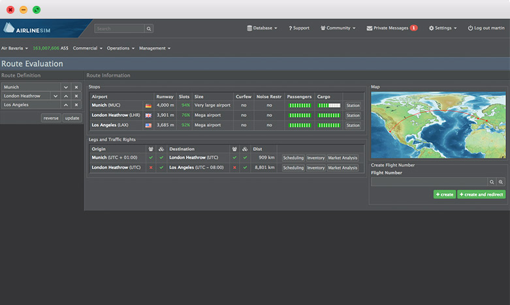The height and width of the screenshot is (305, 510).
Task: Open Station for London Heathrow
Action: pyautogui.click(x=353, y=116)
